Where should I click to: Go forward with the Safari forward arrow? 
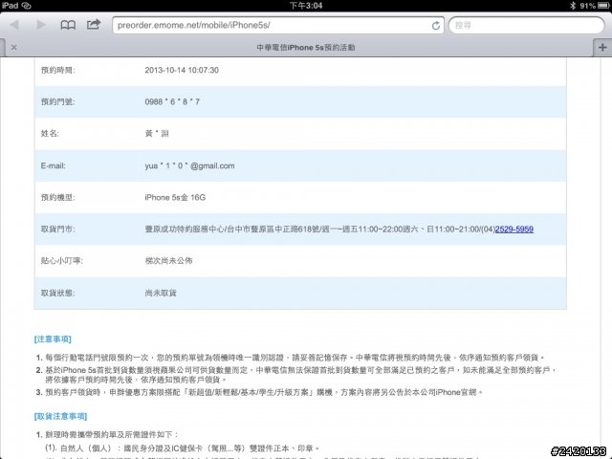(x=41, y=25)
